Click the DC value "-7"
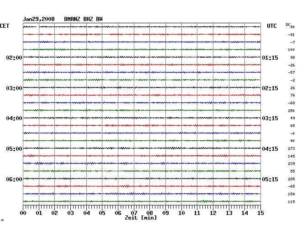Viewport: 297px width, 225px height. pyautogui.click(x=292, y=42)
